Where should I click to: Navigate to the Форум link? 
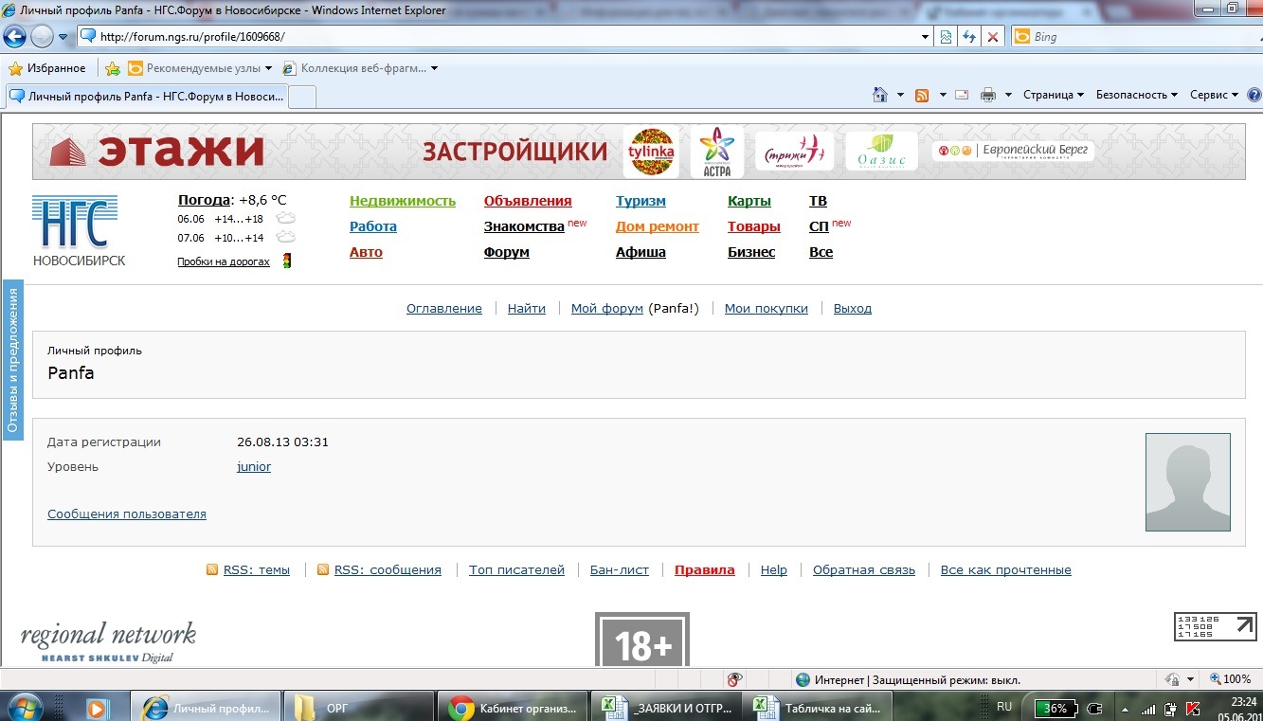click(x=507, y=252)
